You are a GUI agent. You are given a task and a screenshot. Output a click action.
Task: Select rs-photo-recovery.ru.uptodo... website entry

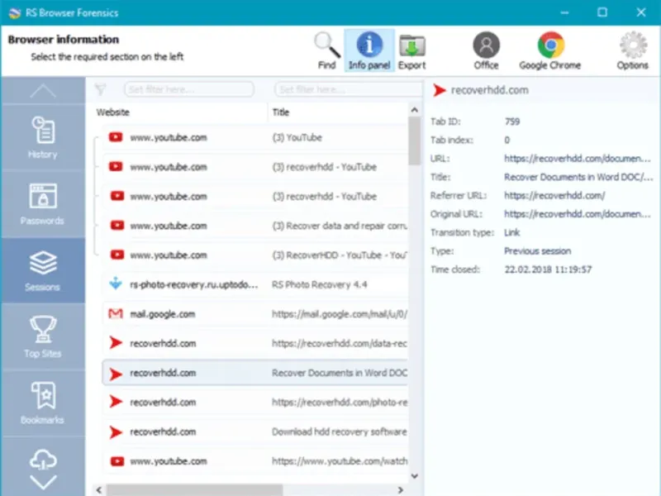tap(193, 284)
